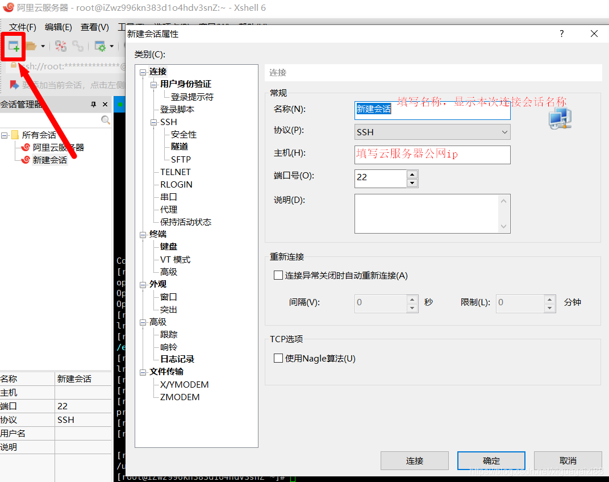Enable 使用Nagle算法 checkbox
Viewport: 609px width, 482px height.
(278, 358)
